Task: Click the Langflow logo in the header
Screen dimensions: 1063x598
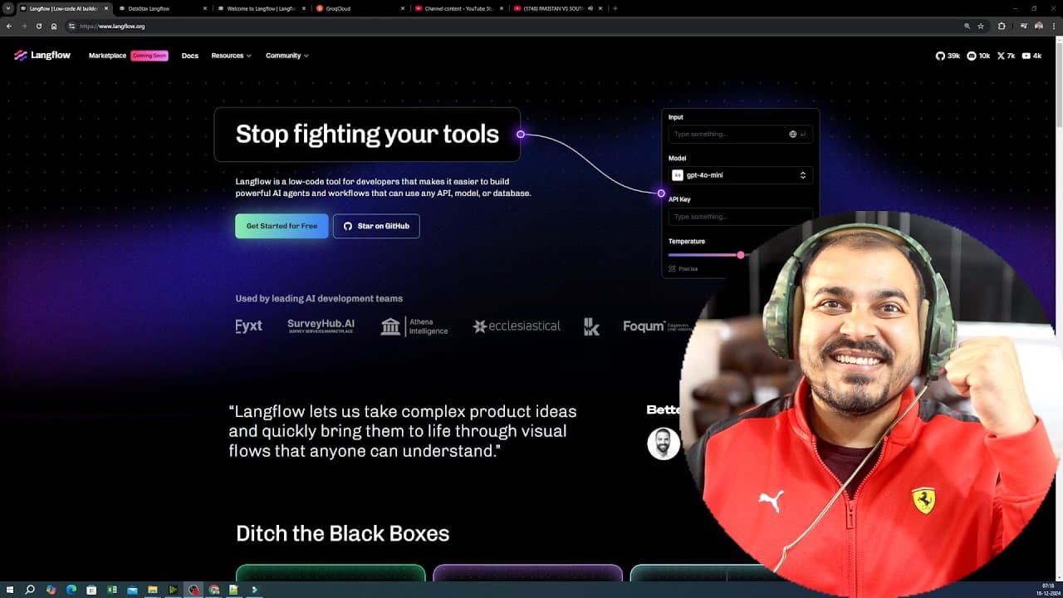Action: 42,56
